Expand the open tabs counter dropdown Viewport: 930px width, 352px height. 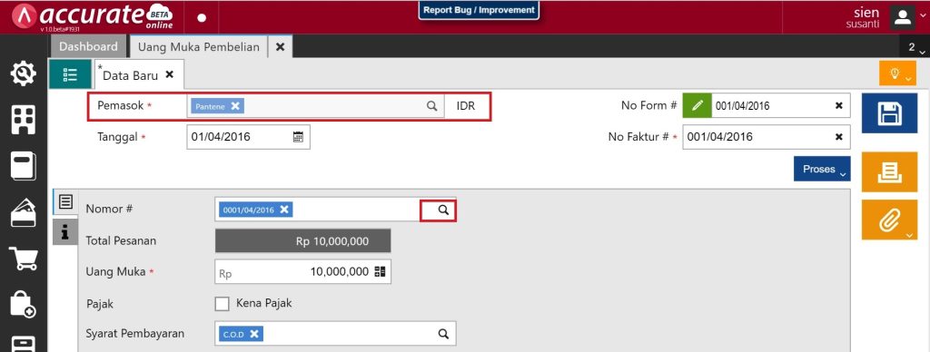(x=915, y=47)
